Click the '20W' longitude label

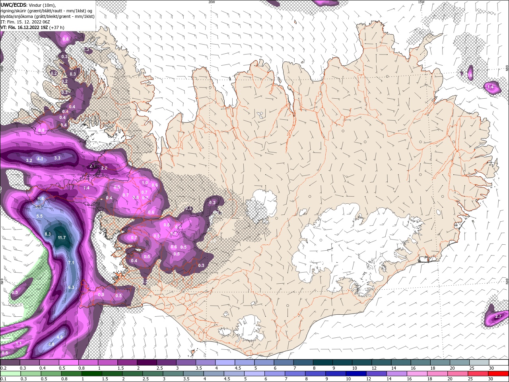click(x=212, y=2)
